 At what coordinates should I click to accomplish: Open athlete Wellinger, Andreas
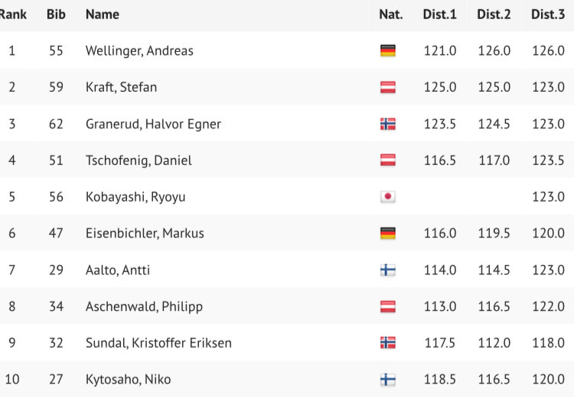point(139,51)
